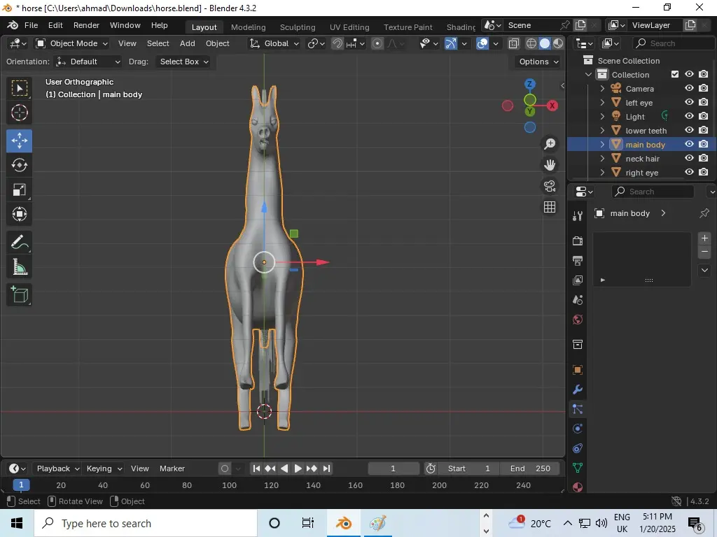Select the Move tool

coord(19,141)
